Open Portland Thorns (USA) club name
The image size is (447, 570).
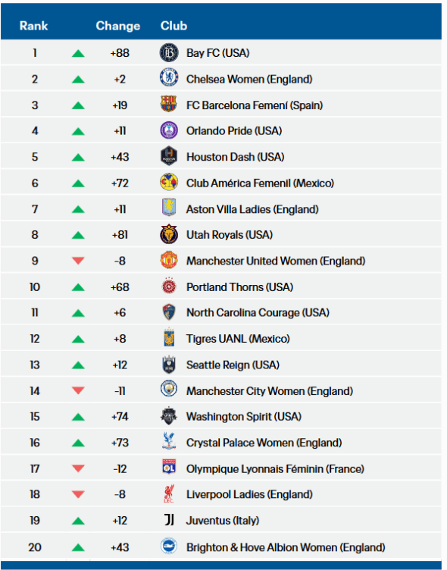tap(240, 287)
